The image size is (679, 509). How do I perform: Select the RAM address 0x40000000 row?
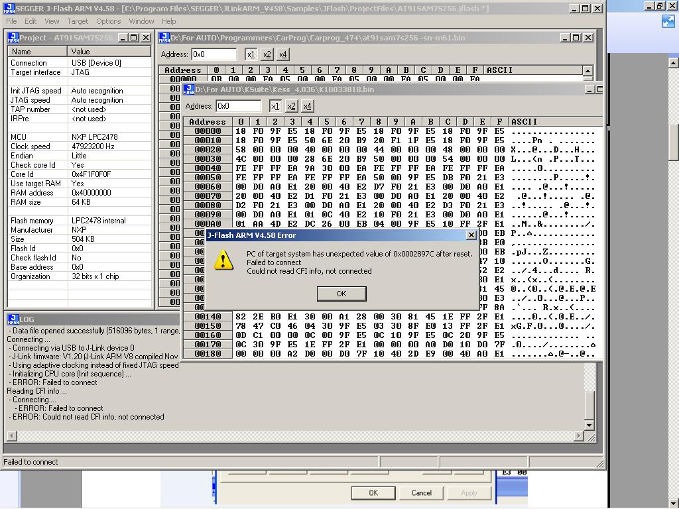pos(80,193)
